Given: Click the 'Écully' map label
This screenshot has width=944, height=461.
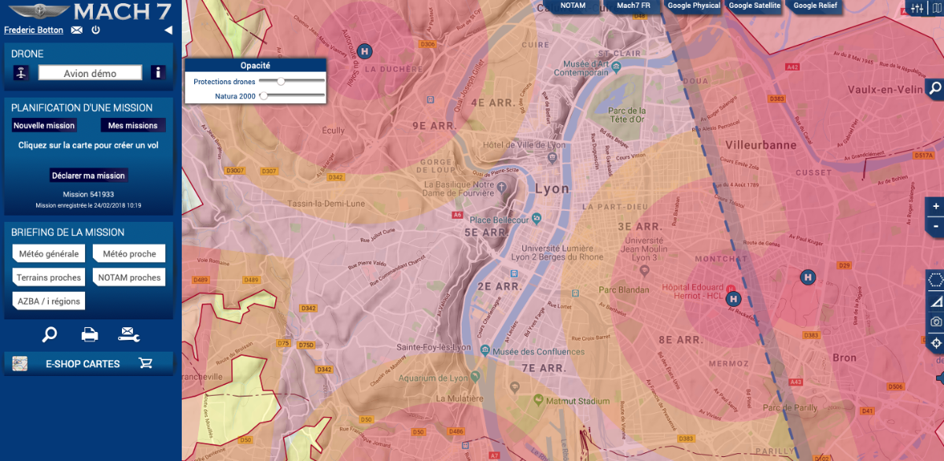Looking at the screenshot, I should coord(334,131).
